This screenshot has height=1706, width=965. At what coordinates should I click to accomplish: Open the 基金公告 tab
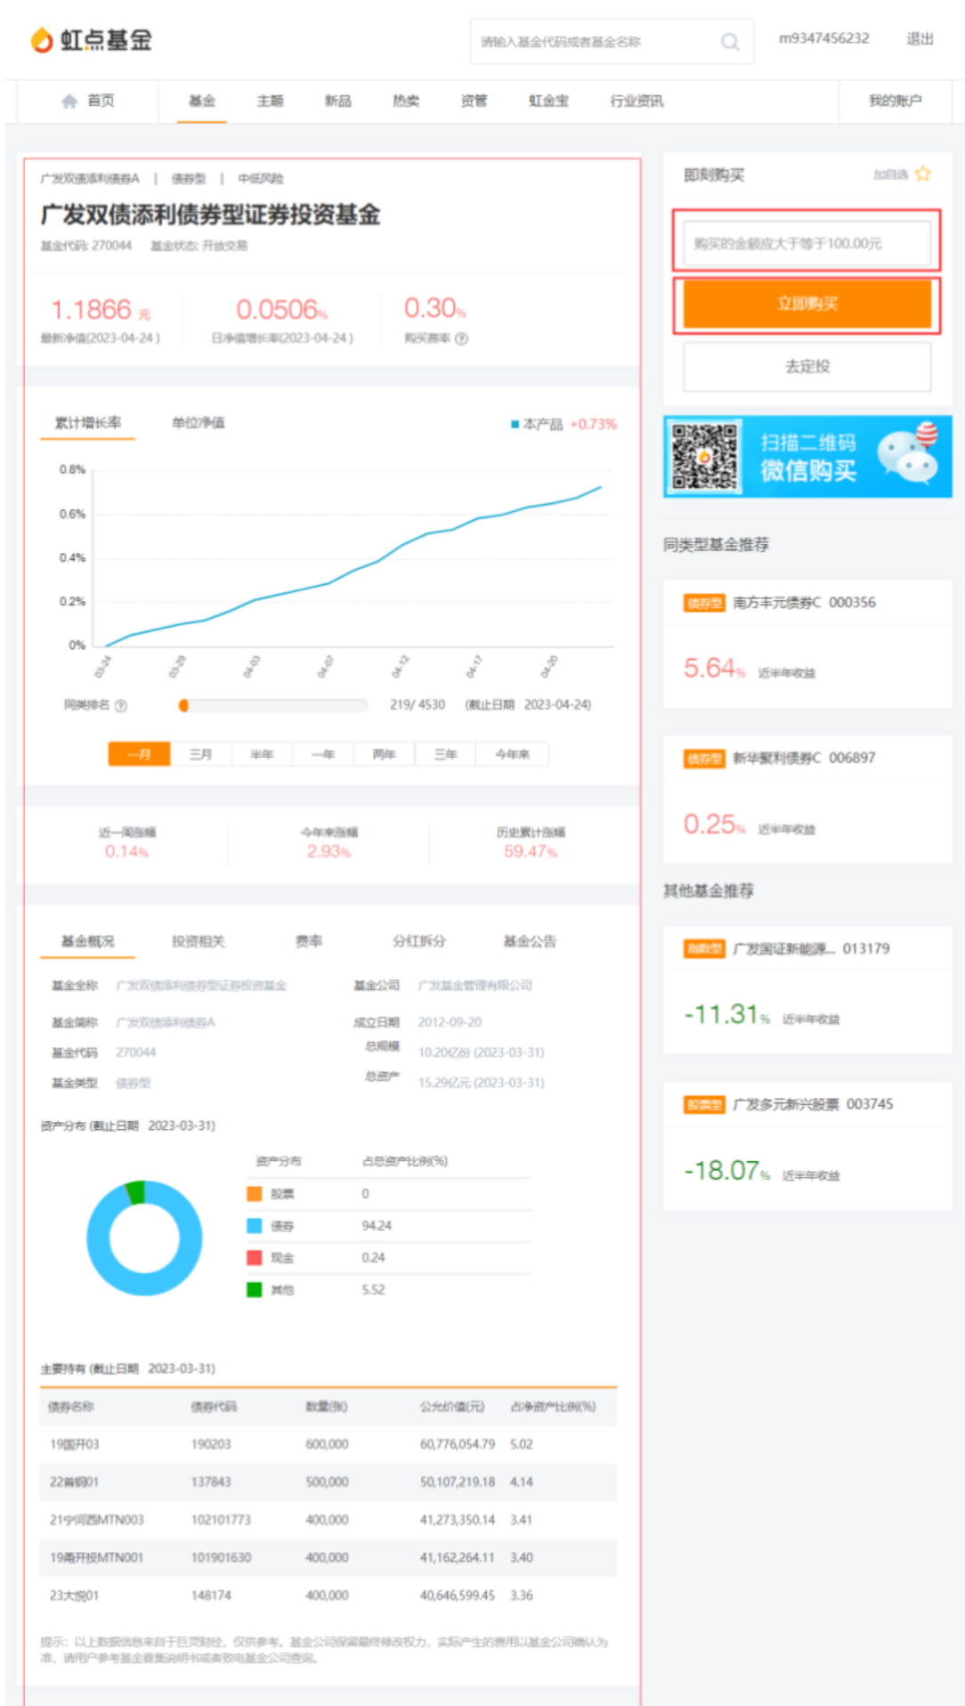530,941
